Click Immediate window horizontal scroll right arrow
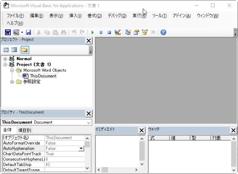 click(x=136, y=170)
